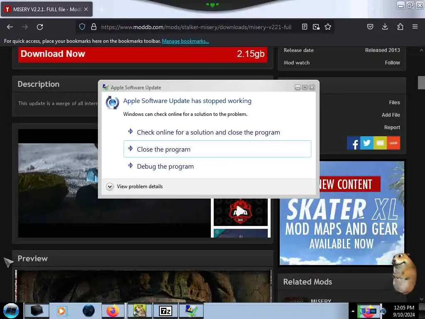This screenshot has height=319, width=425.
Task: Click the Report link
Action: click(392, 128)
